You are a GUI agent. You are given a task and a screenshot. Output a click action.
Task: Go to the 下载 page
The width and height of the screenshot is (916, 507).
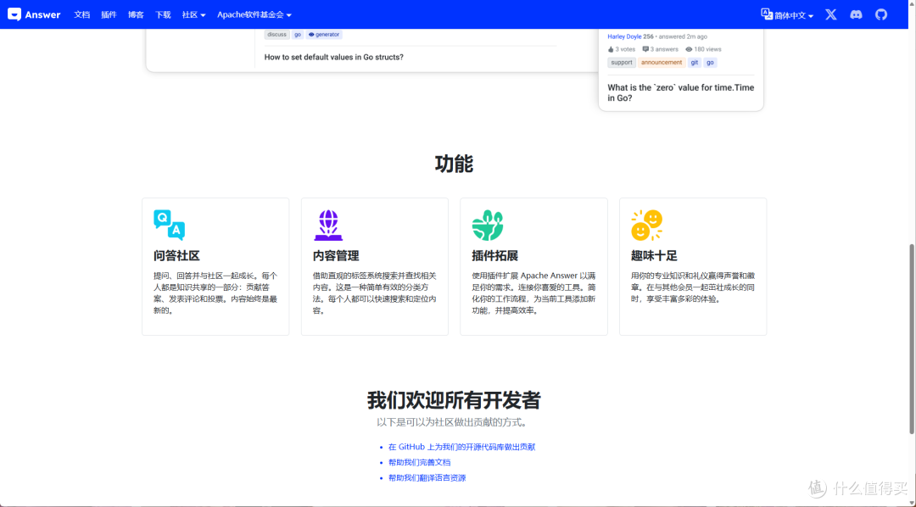pos(163,14)
